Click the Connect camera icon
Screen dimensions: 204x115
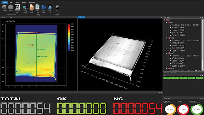click(x=4, y=7)
